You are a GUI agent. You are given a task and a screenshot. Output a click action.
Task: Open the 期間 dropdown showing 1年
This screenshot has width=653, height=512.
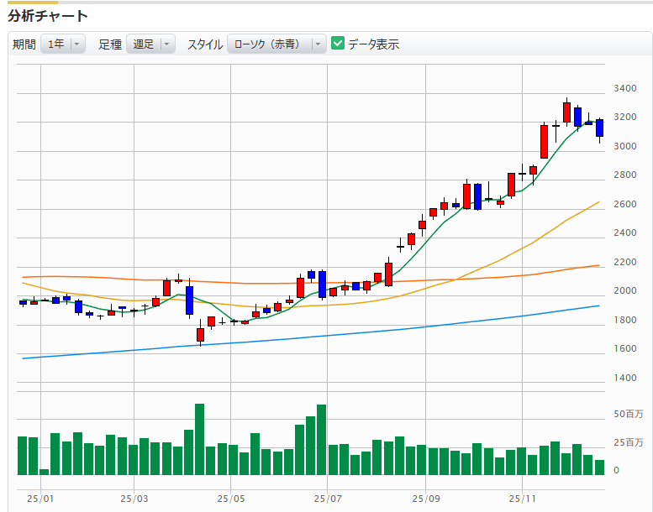coord(63,44)
